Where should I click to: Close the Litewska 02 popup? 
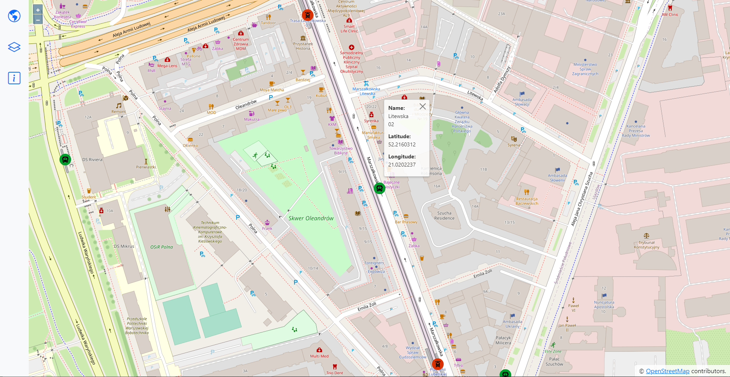[x=423, y=106]
